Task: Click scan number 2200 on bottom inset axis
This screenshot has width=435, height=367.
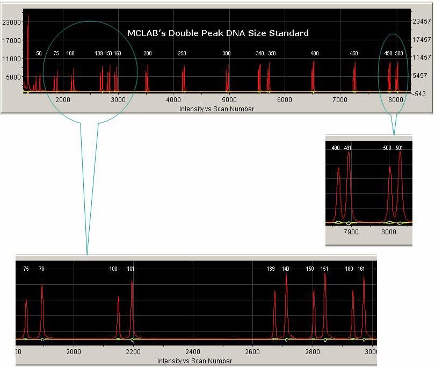Action: point(133,352)
